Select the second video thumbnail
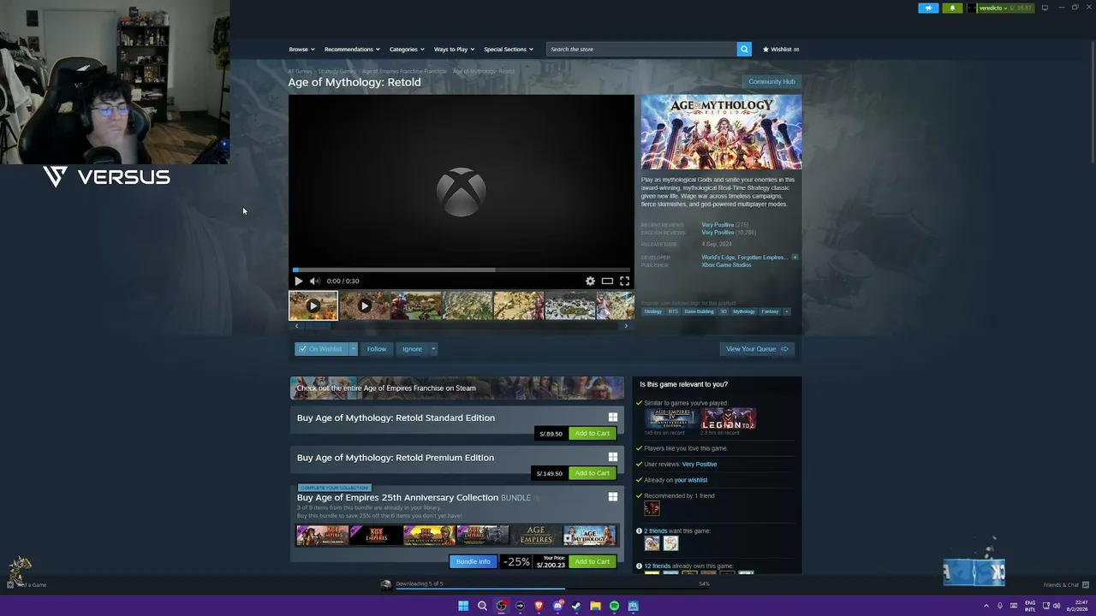The width and height of the screenshot is (1096, 616). tap(364, 305)
